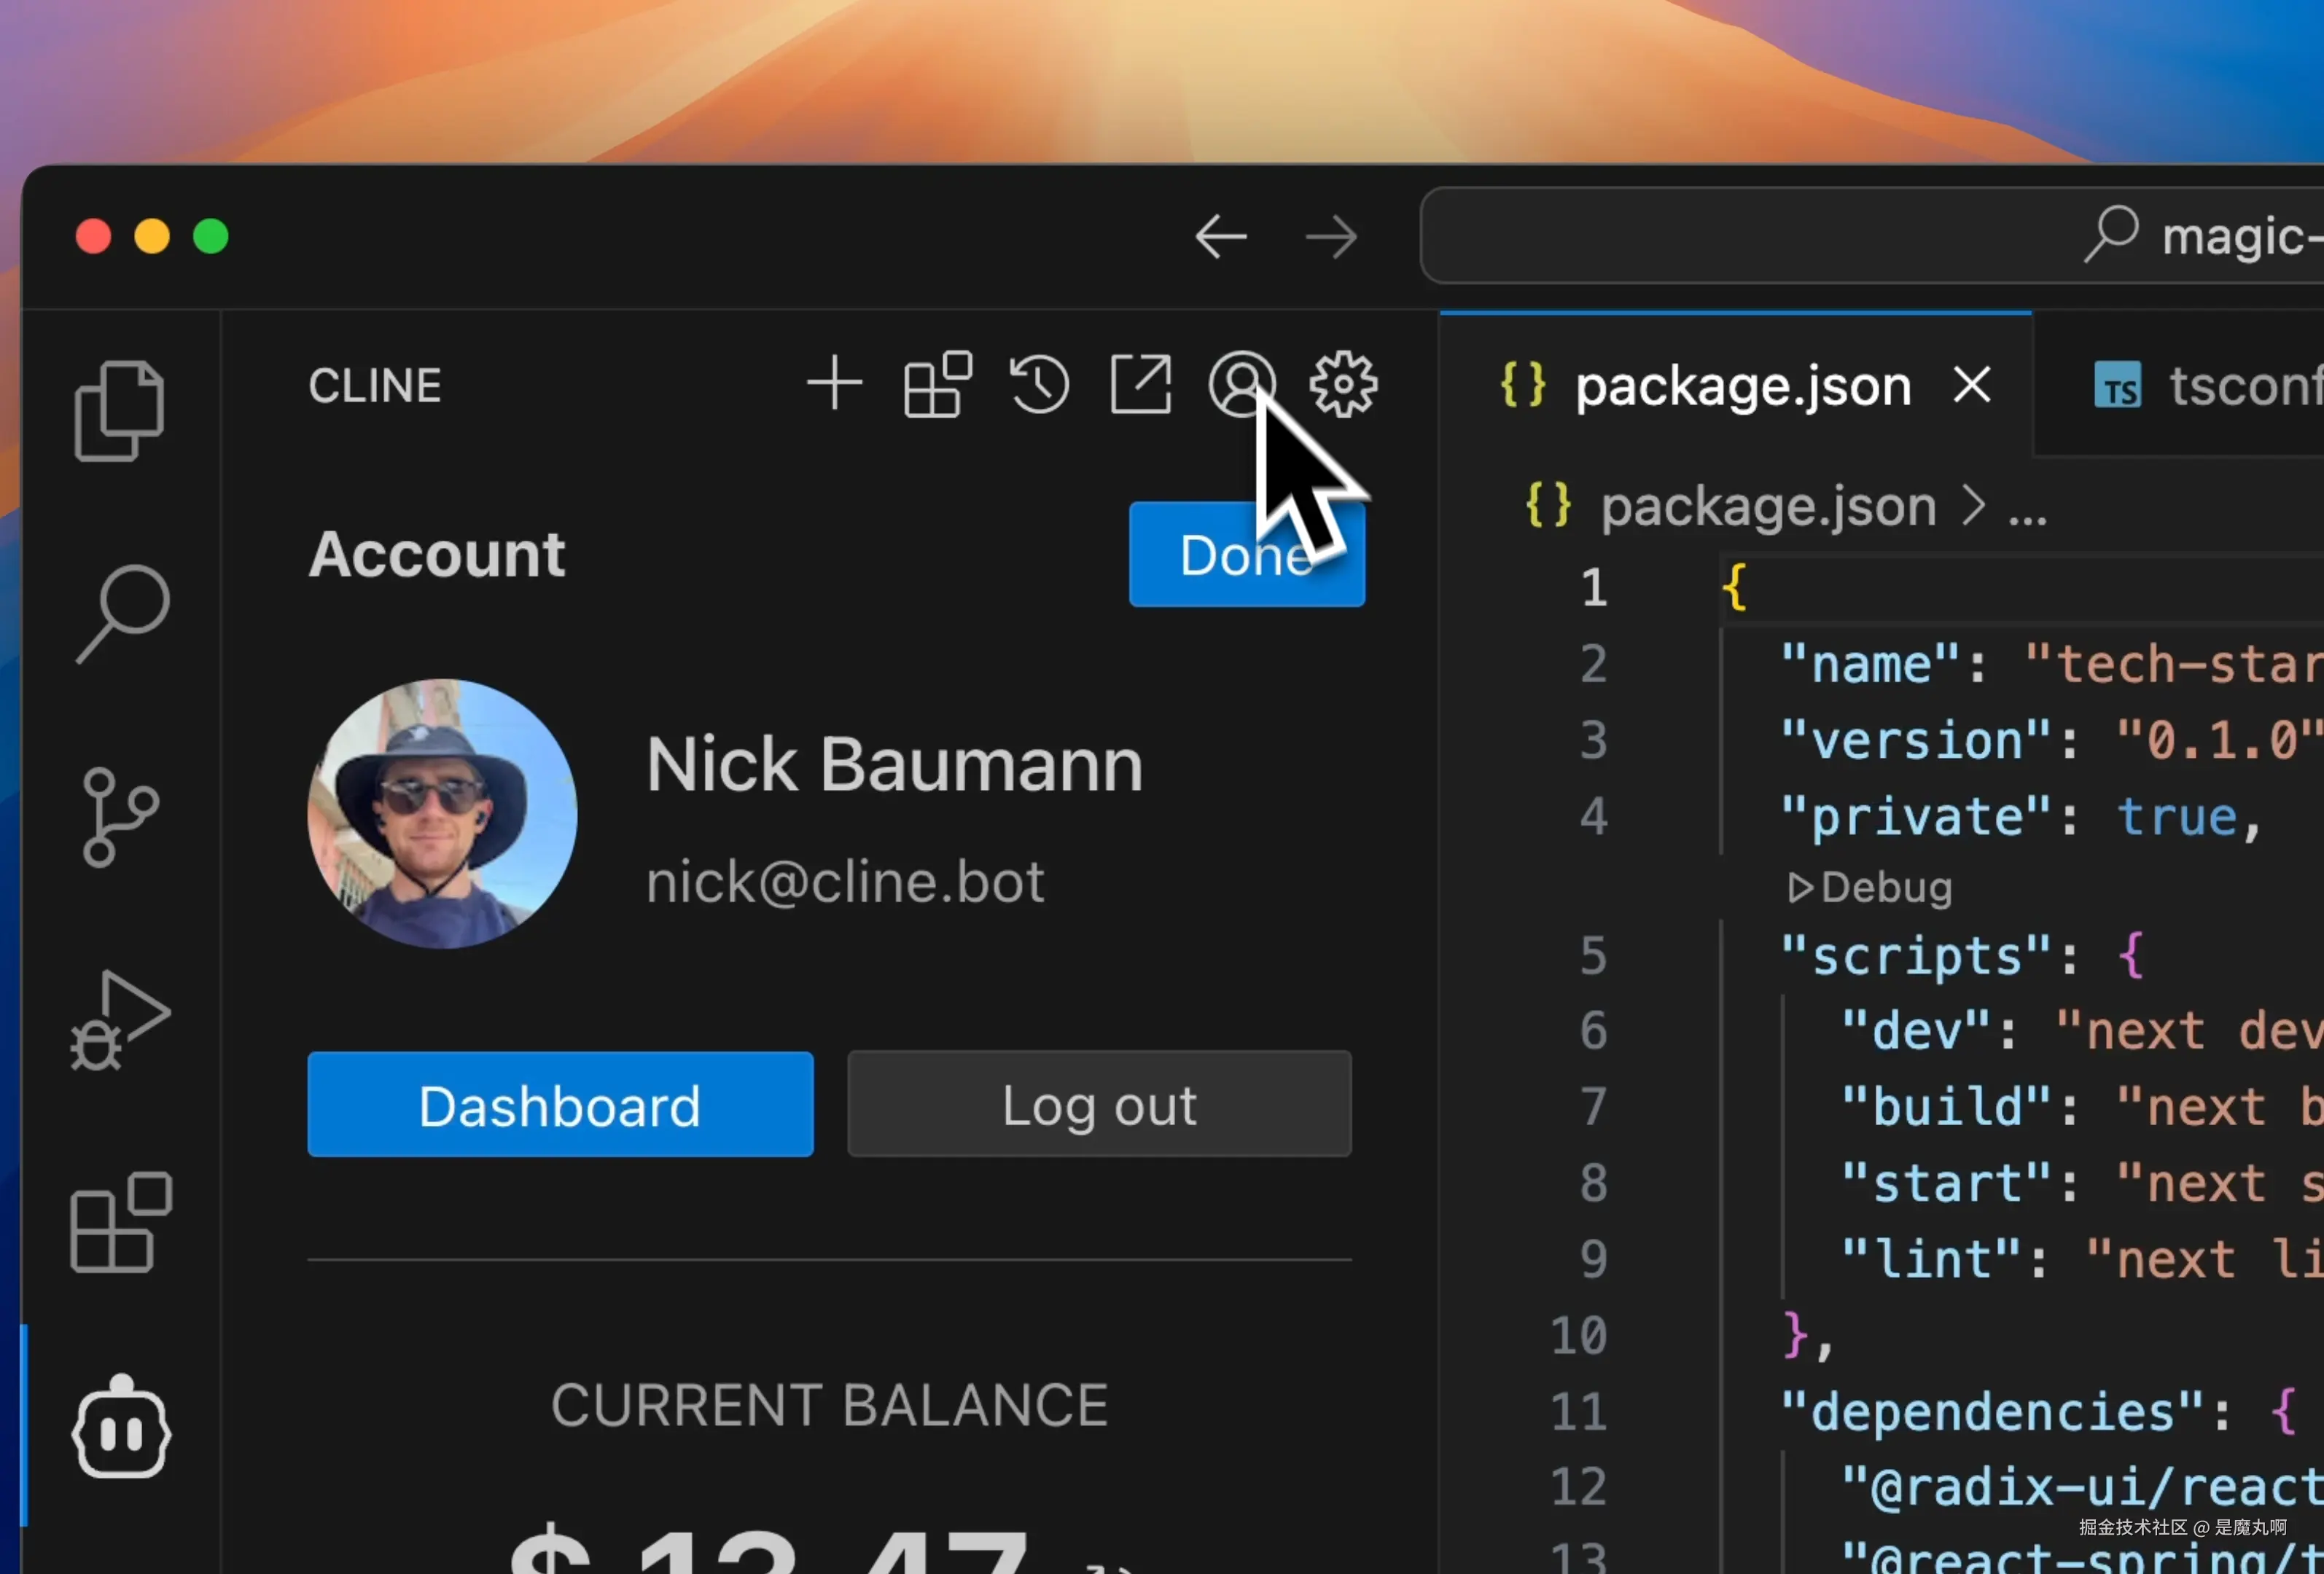The height and width of the screenshot is (1574, 2324).
Task: Click Nick Baumann's profile picture
Action: 442,813
